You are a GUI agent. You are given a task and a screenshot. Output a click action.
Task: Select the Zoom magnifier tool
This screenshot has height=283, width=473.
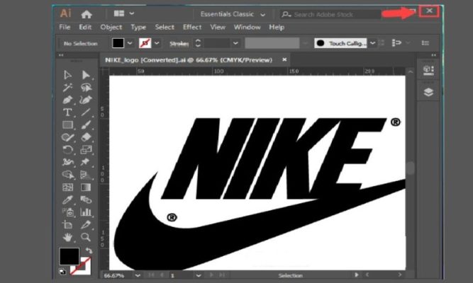[x=86, y=237]
